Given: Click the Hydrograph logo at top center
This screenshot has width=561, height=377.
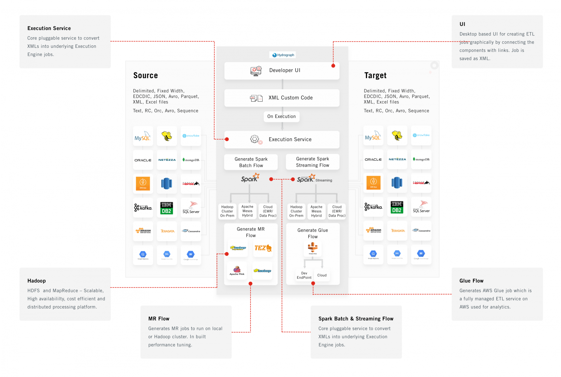Looking at the screenshot, I should coord(283,55).
